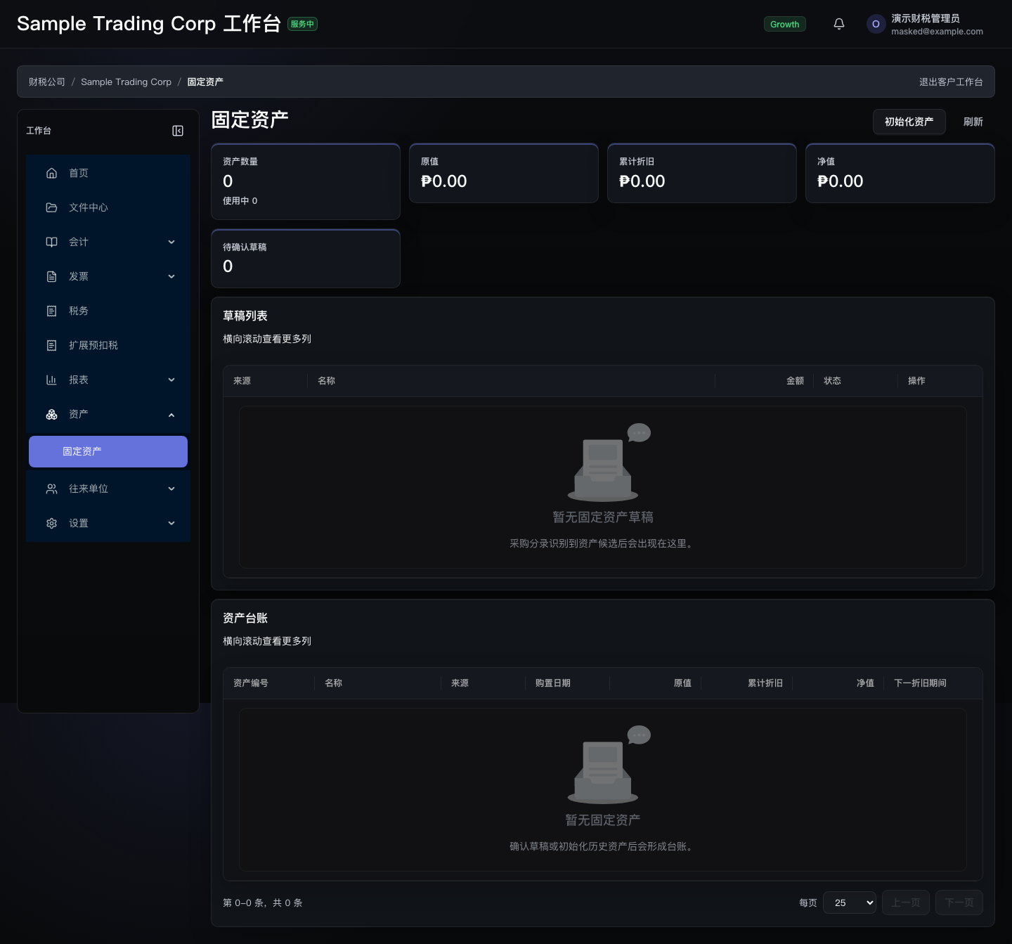The height and width of the screenshot is (944, 1012).
Task: Expand the 报表 menu chevron
Action: (171, 380)
